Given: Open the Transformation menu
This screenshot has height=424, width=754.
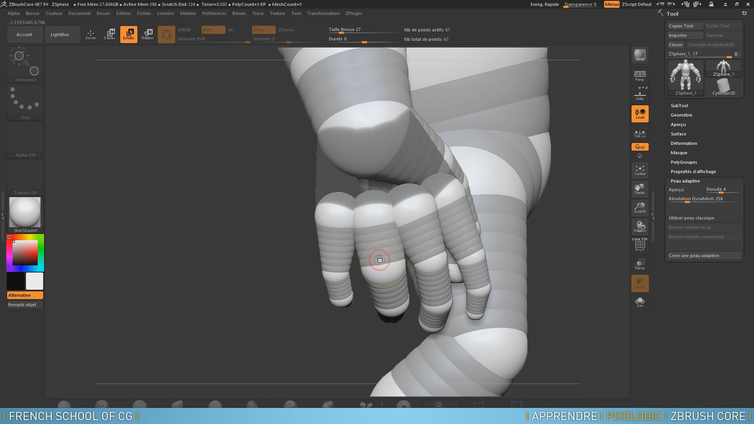Looking at the screenshot, I should 323,13.
